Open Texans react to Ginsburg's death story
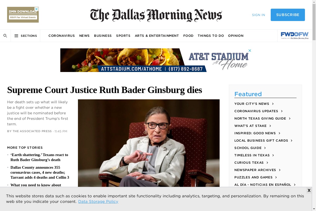The image size is (316, 211). pos(39,157)
